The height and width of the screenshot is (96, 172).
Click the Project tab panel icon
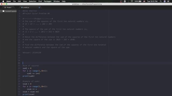[5, 7]
